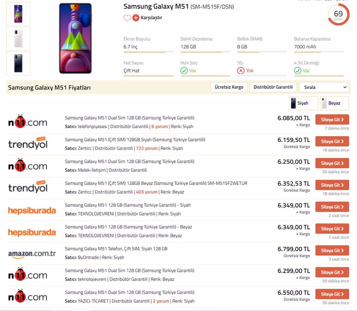Open the YAZICI-TİCARET 2 yorum link
This screenshot has height=311, width=357.
pos(161,301)
